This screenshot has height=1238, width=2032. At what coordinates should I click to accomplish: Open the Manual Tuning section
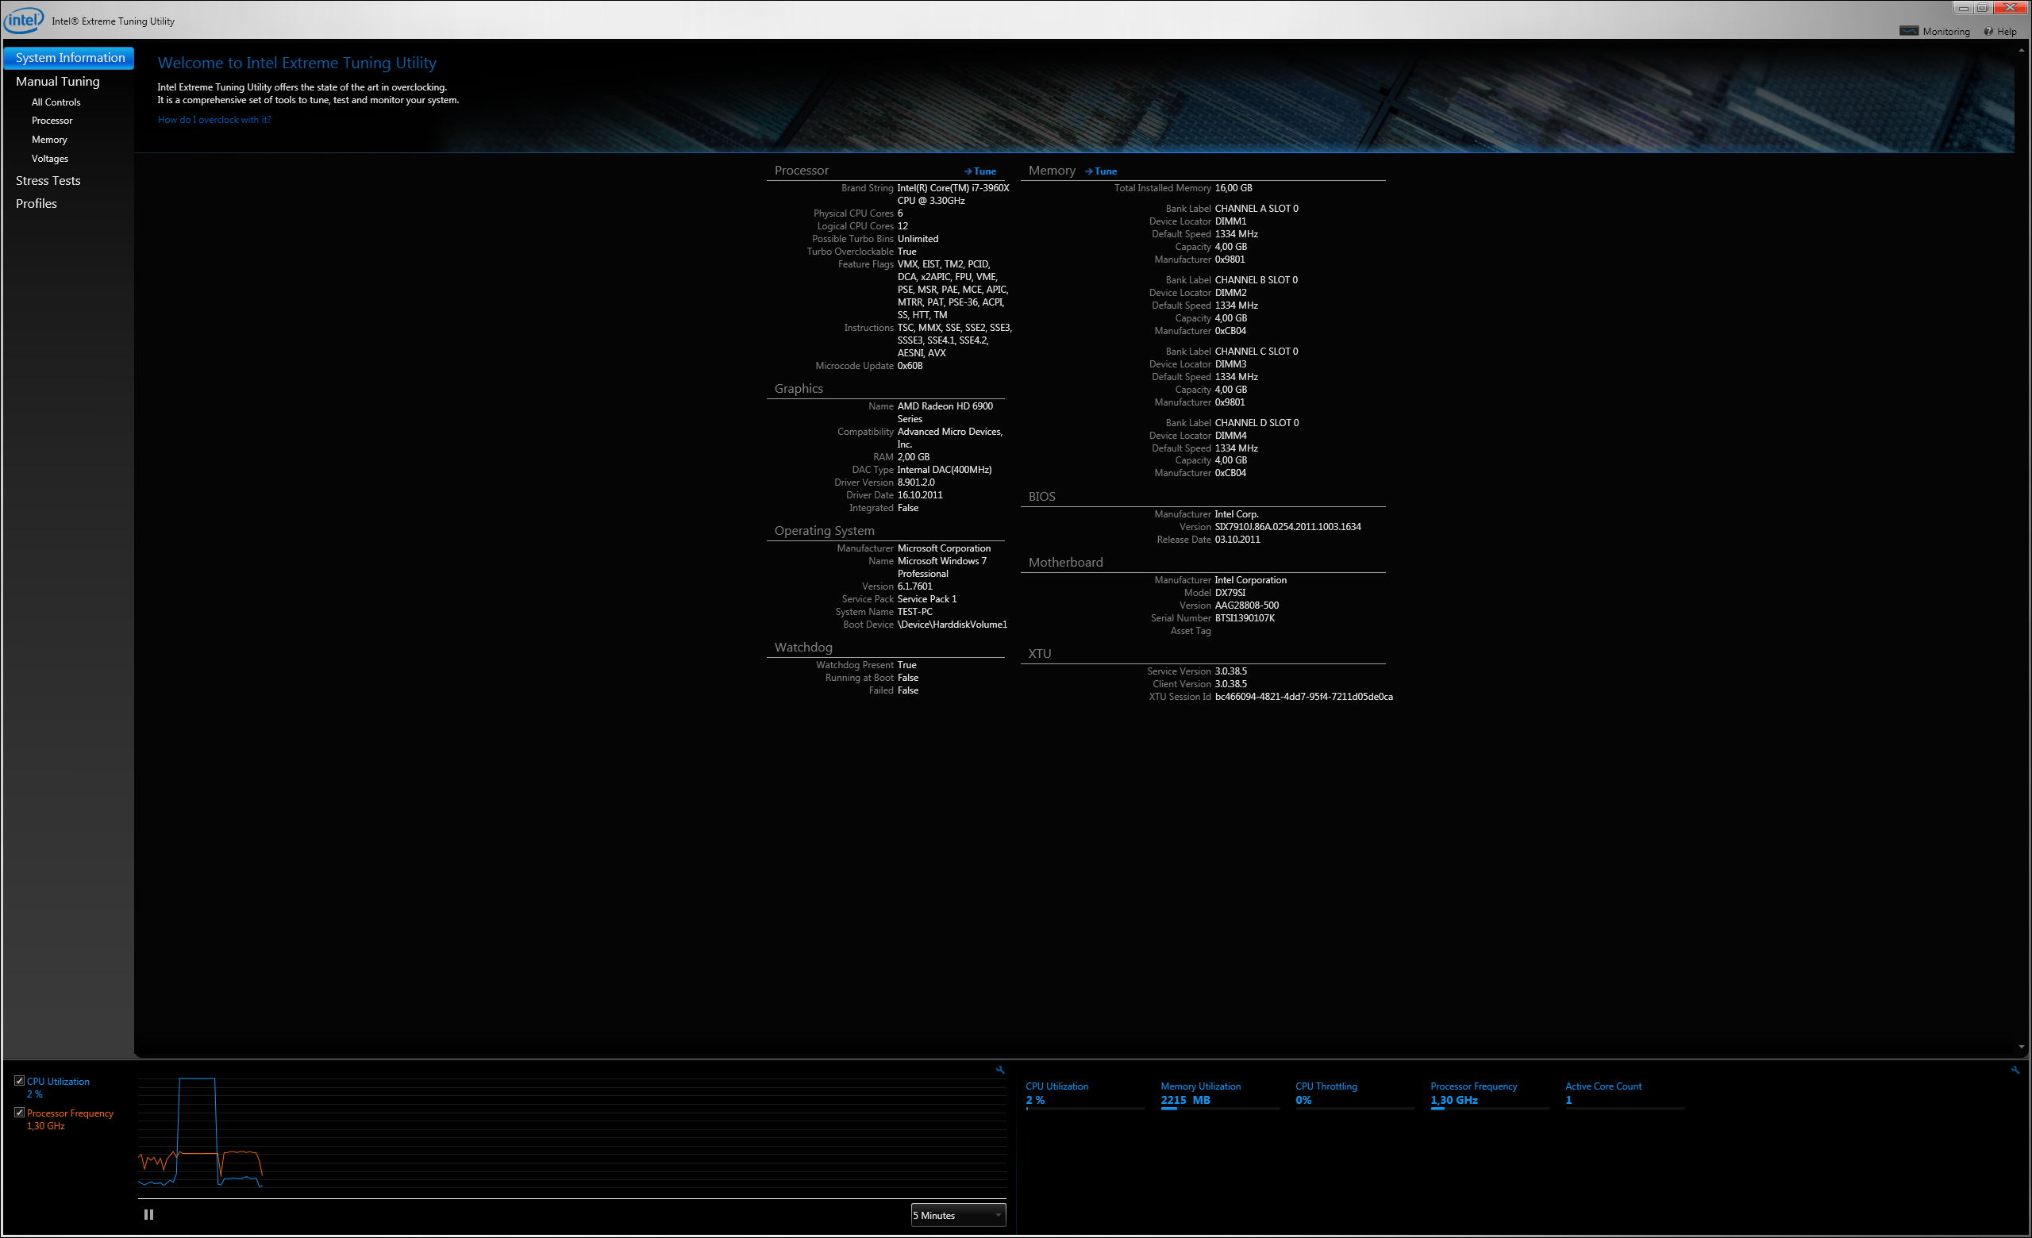tap(58, 81)
